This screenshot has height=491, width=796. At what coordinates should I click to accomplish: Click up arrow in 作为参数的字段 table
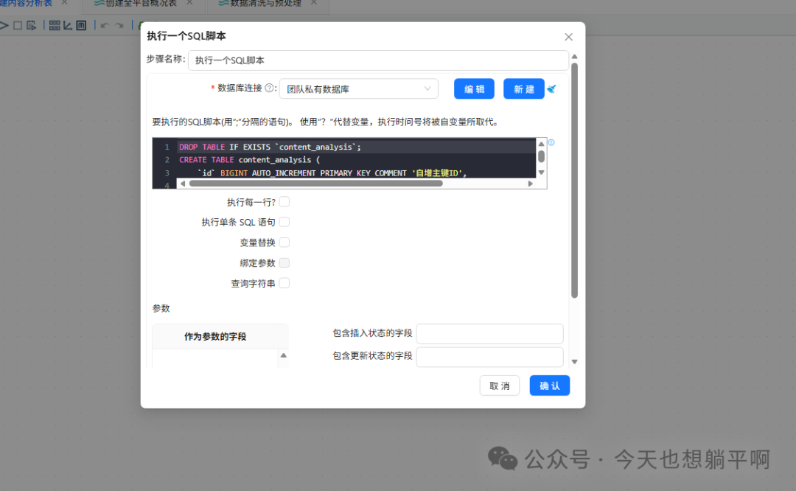pyautogui.click(x=284, y=355)
